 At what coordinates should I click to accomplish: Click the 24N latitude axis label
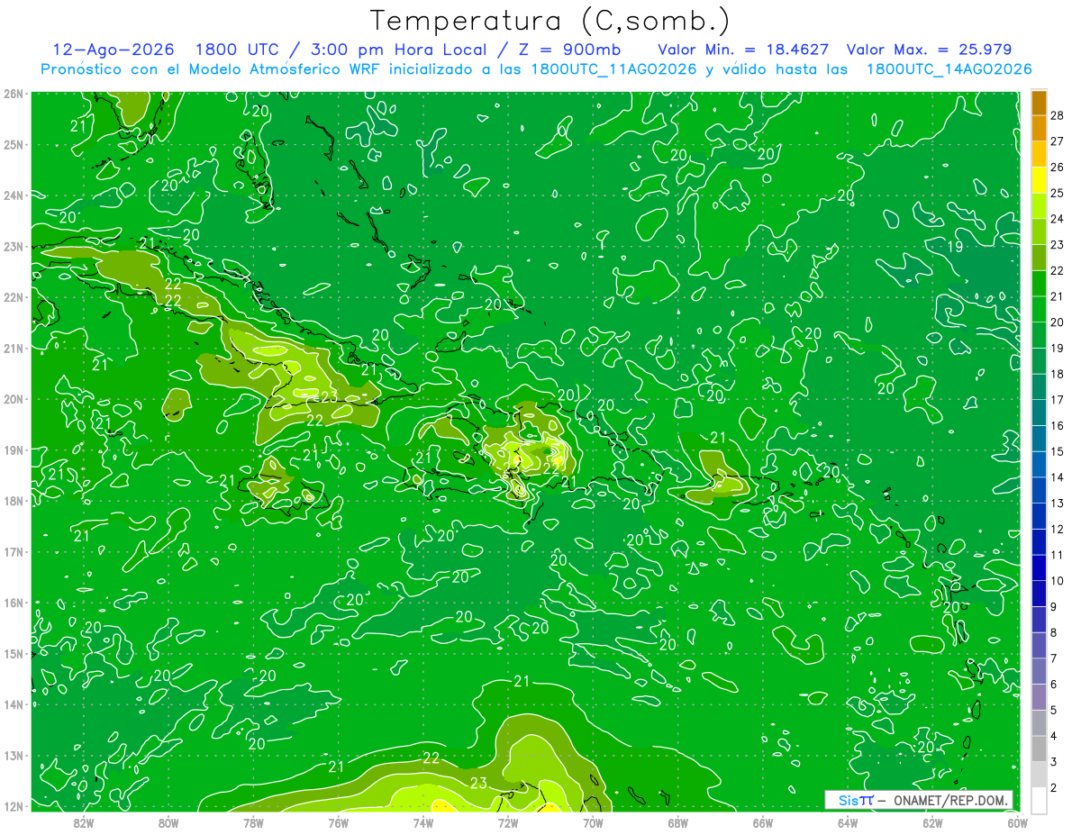tap(14, 195)
